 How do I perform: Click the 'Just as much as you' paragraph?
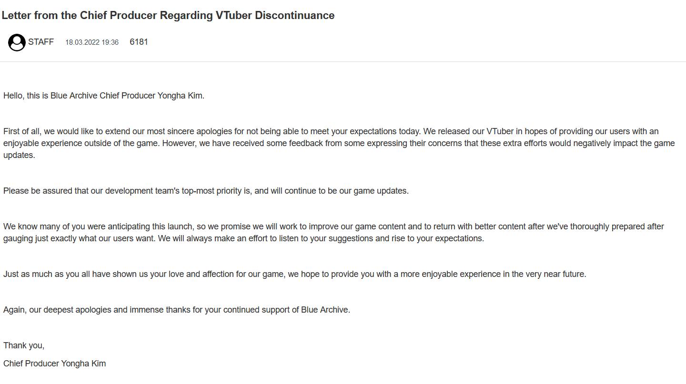click(x=295, y=274)
